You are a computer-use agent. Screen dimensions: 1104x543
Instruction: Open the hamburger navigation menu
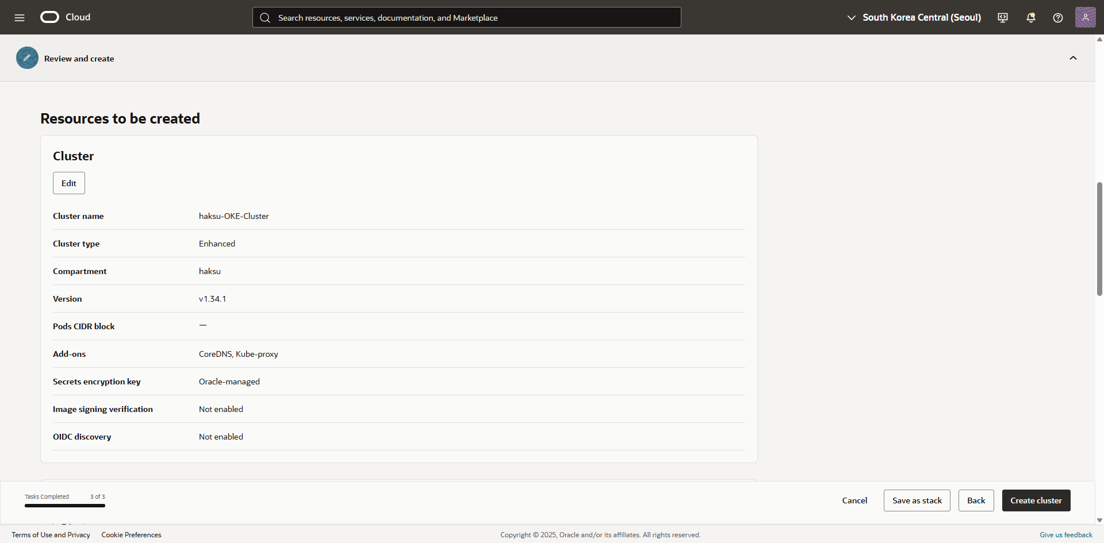20,17
